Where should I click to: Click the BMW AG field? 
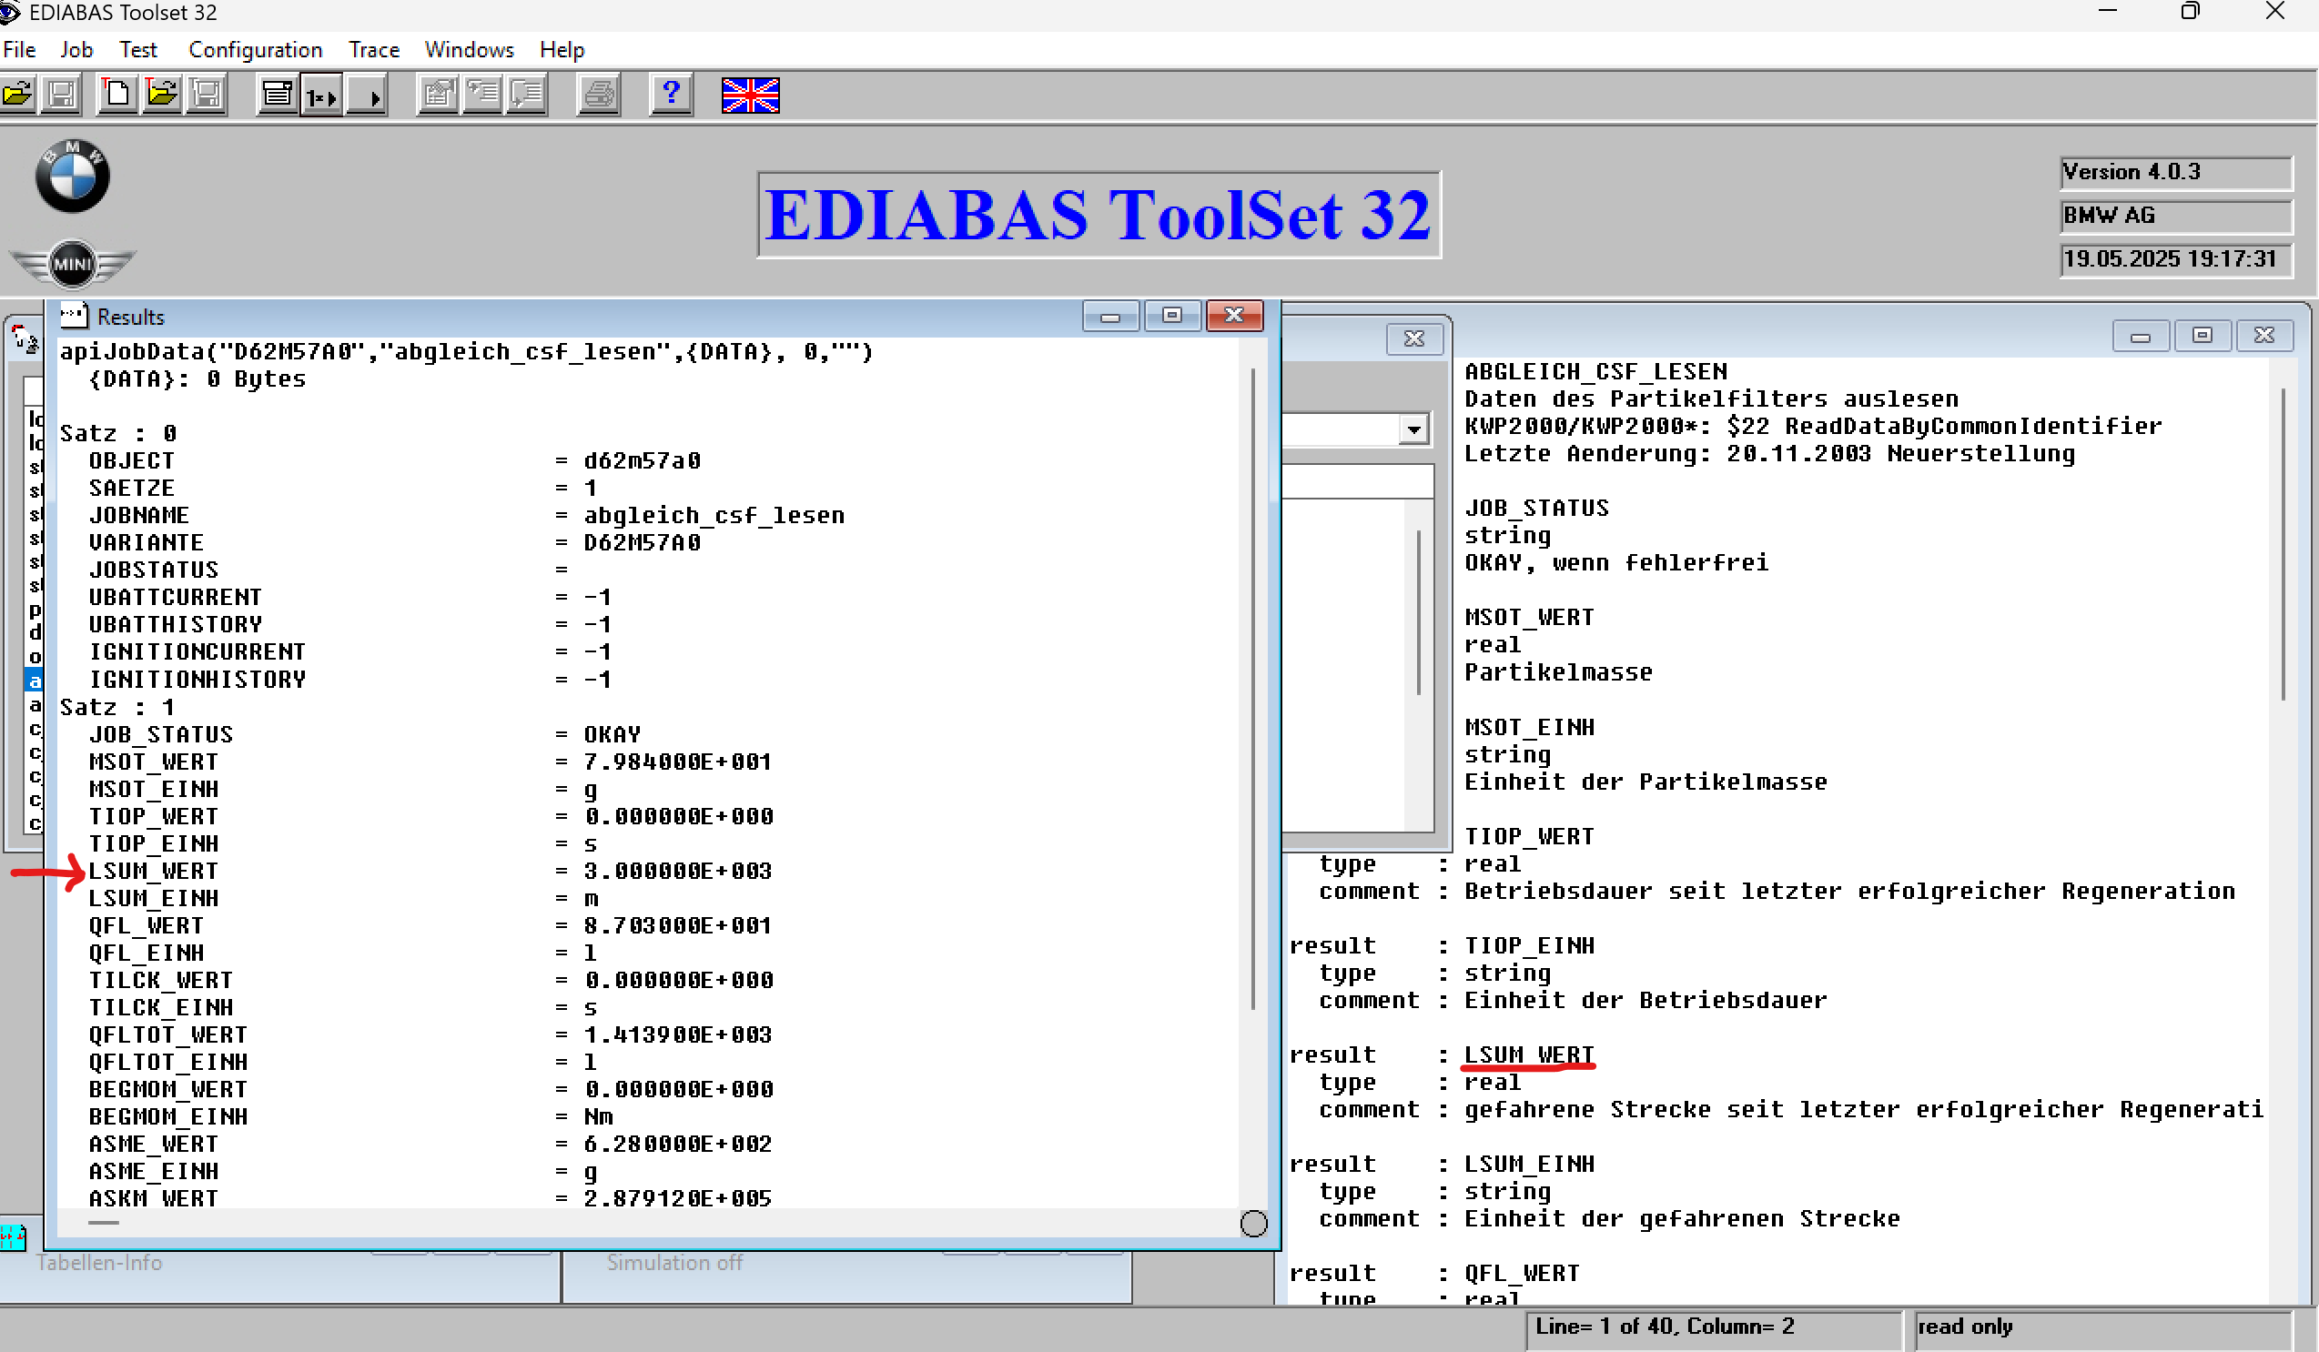[x=2175, y=216]
